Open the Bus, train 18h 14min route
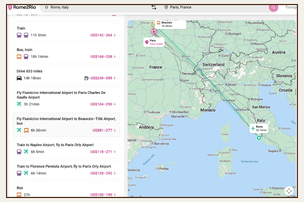 tap(67, 53)
